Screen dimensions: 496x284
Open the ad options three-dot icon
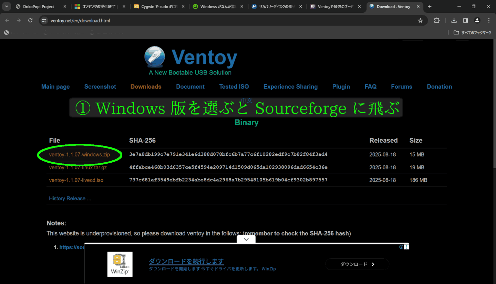click(x=406, y=247)
